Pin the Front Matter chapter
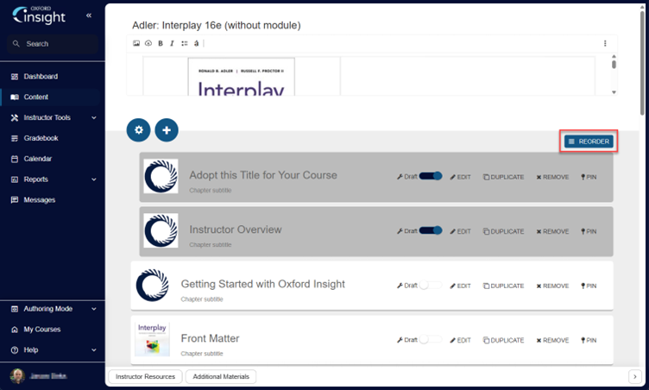This screenshot has width=649, height=390. tap(589, 340)
